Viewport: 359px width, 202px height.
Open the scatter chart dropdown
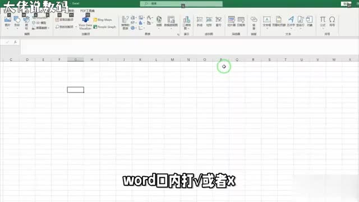click(x=141, y=28)
